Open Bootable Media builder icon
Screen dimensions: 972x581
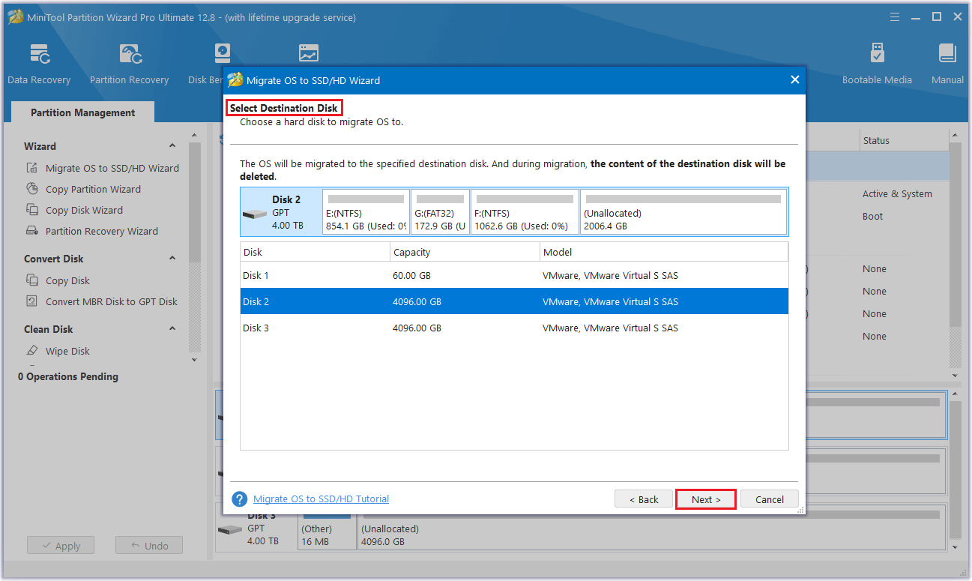877,54
